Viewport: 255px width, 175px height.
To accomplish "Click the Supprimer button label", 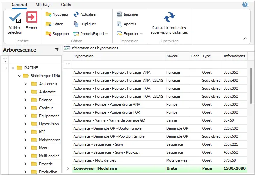I will coord(61,34).
